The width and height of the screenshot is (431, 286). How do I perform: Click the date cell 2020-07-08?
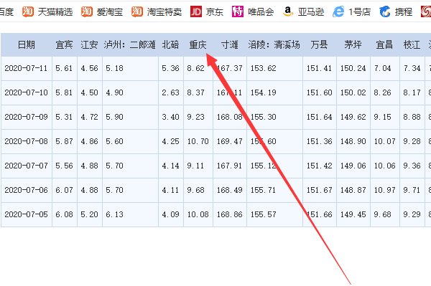point(26,141)
